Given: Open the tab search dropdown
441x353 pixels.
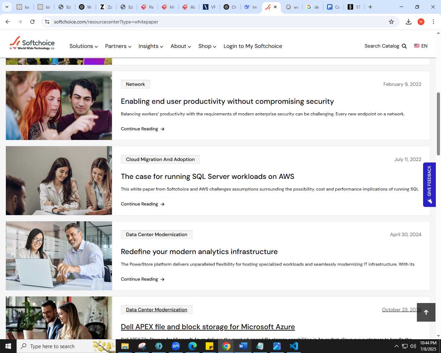Looking at the screenshot, I should [7, 7].
